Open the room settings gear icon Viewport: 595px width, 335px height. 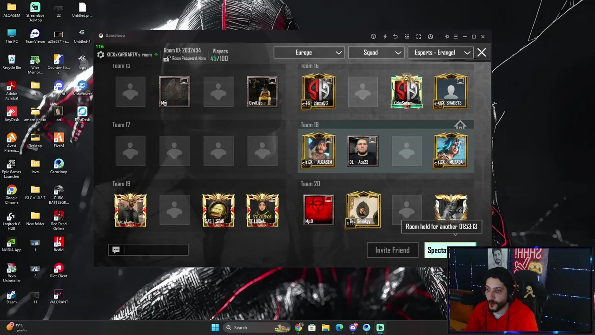click(100, 55)
